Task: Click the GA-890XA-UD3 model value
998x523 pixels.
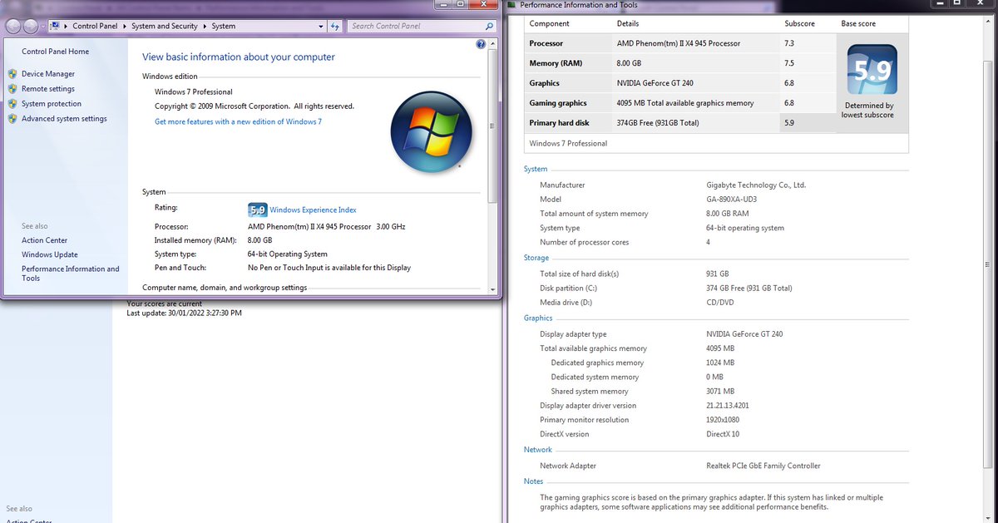Action: (732, 200)
